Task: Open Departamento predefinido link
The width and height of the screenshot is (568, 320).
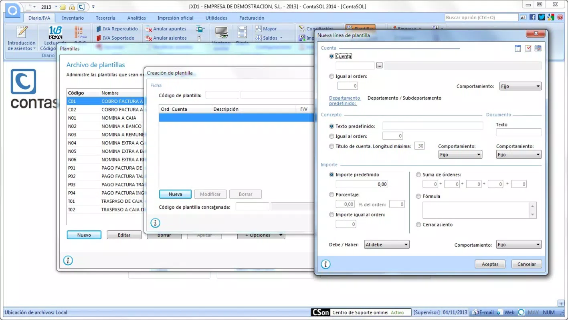Action: coord(345,100)
